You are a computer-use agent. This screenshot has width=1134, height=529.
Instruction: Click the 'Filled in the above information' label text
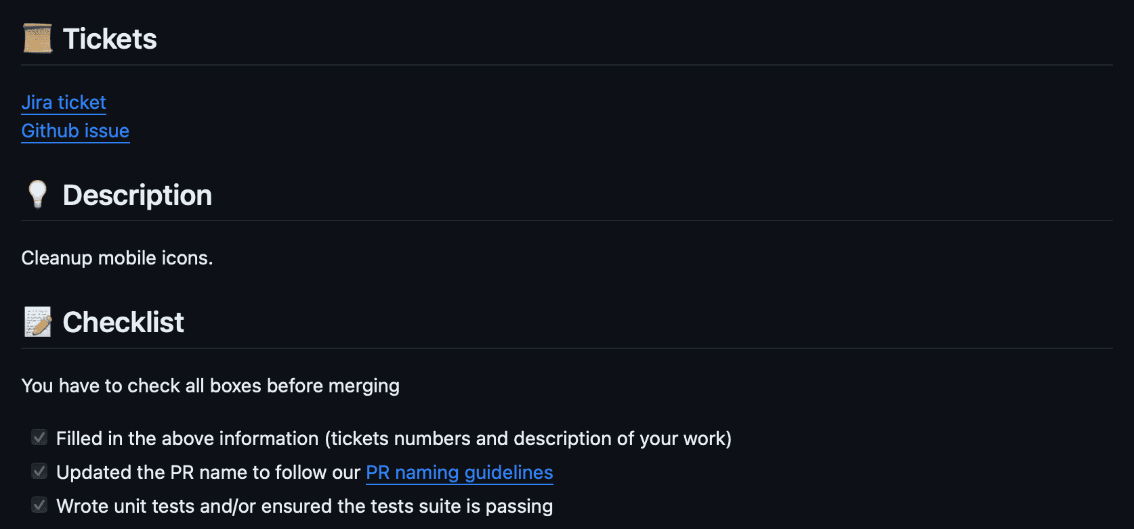point(394,438)
